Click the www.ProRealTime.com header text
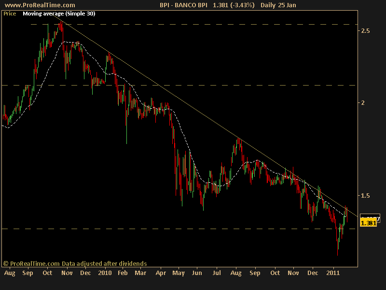The image size is (386, 290). pyautogui.click(x=40, y=5)
